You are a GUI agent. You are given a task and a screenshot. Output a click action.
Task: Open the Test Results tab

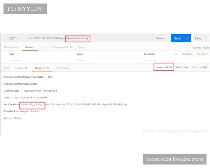pyautogui.click(x=62, y=68)
